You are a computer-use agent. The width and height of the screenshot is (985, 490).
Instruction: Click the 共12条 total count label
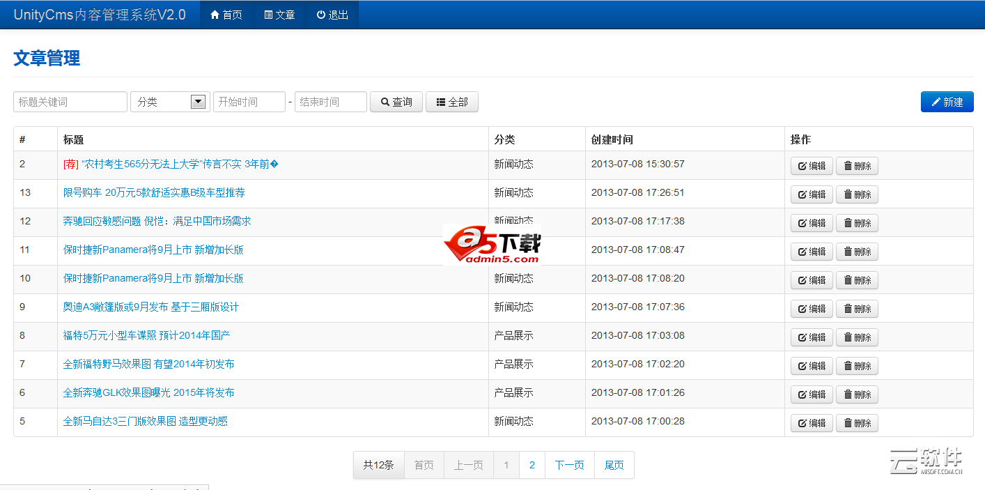(x=379, y=465)
